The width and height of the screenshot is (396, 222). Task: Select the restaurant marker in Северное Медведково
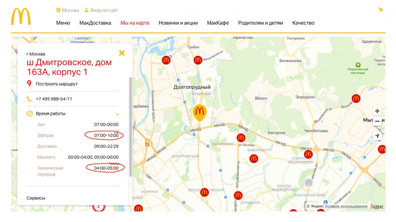click(308, 154)
